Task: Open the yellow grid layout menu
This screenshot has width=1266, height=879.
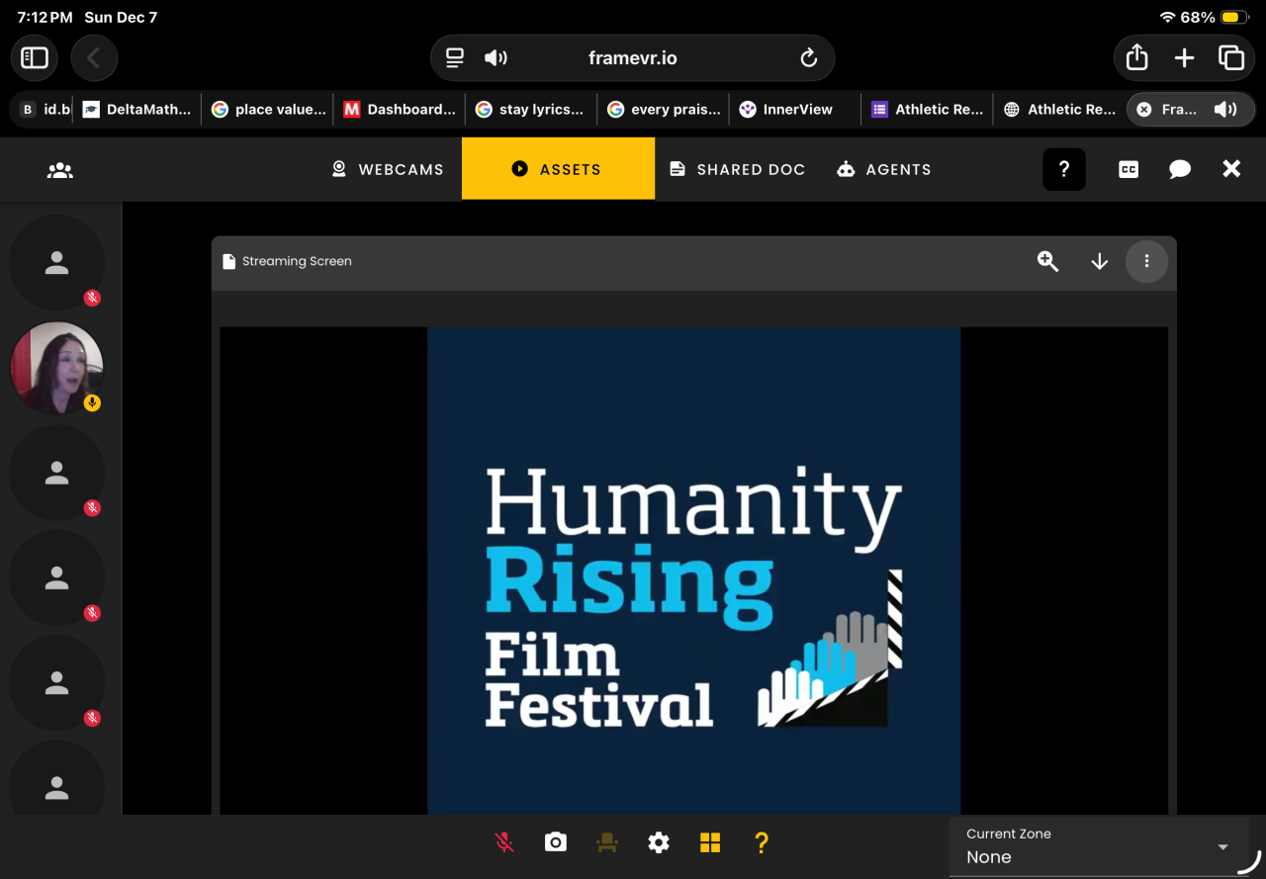Action: pos(710,842)
